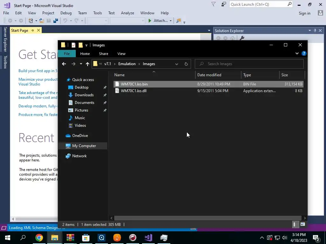The height and width of the screenshot is (244, 326).
Task: Click the up-one-level arrow in File Explorer
Action: pos(88,64)
